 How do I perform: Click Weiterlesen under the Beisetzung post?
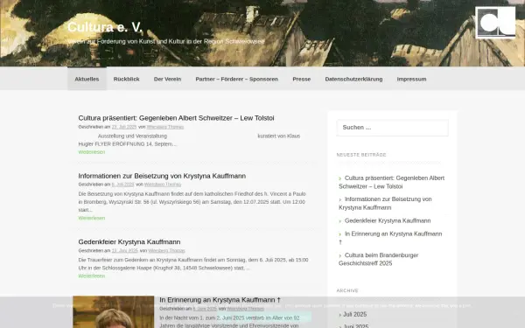coord(92,218)
